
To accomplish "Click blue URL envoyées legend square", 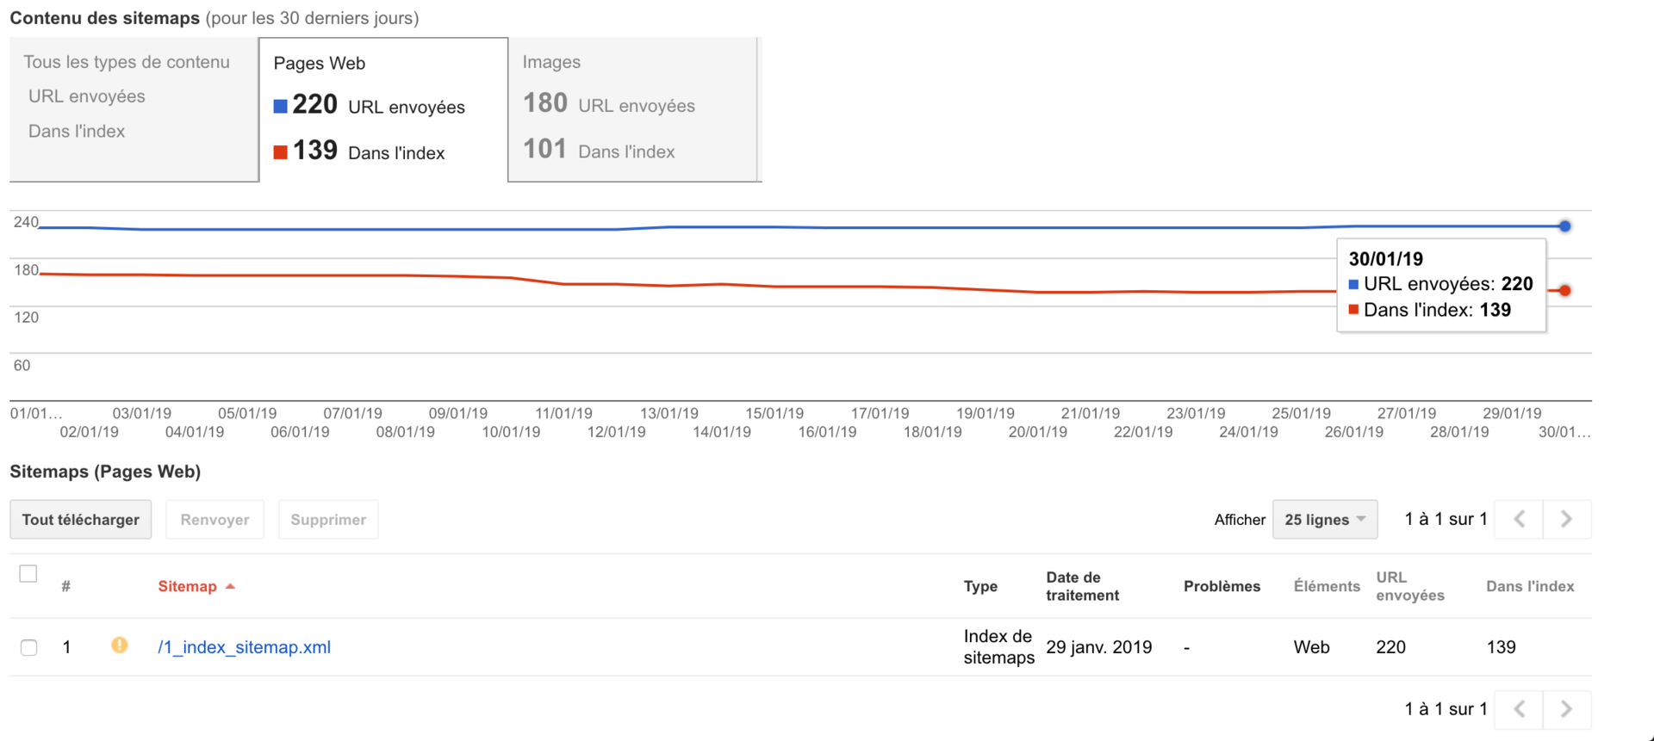I will coord(280,107).
